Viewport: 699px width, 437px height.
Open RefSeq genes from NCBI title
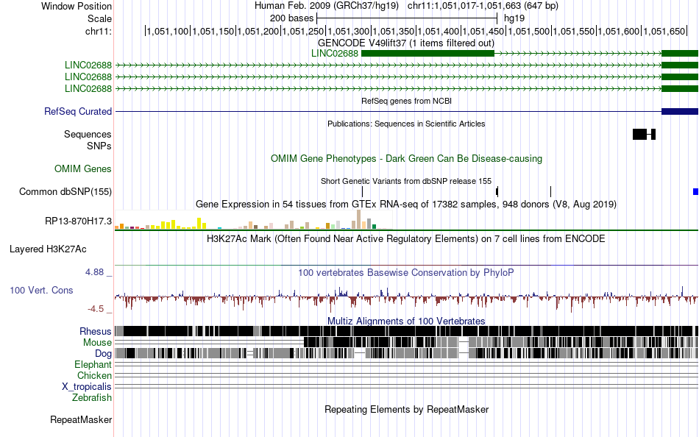(x=406, y=101)
